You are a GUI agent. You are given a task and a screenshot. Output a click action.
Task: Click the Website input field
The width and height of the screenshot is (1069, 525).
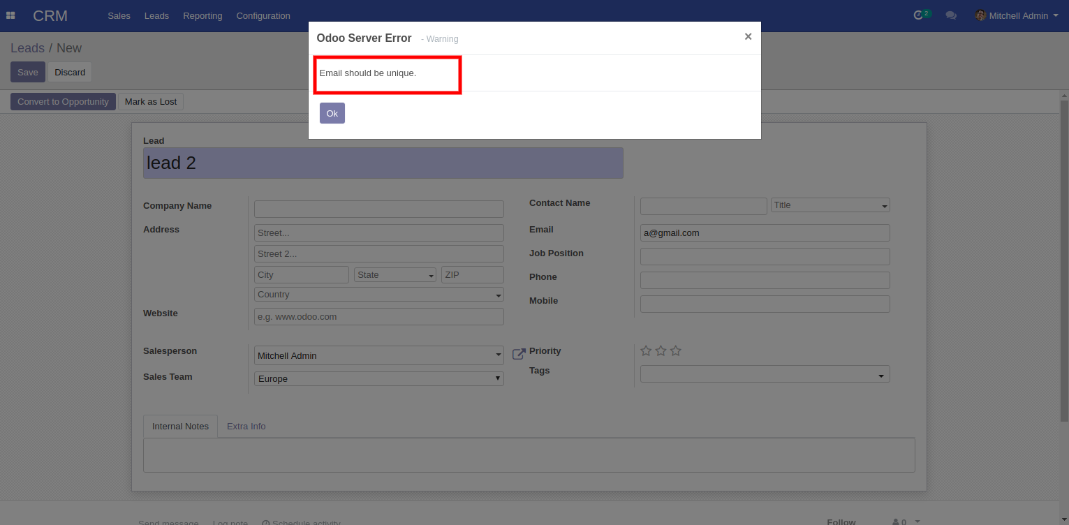click(x=379, y=316)
